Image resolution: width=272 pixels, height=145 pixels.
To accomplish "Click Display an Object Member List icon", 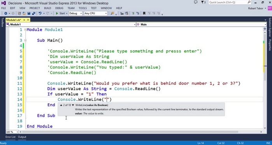I will (x=122, y=13).
